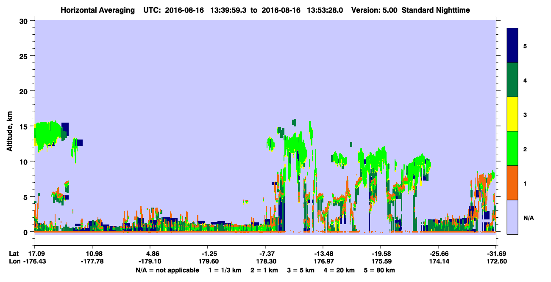Image resolution: width=551 pixels, height=282 pixels.
Task: Click latitude value -13.48
Action: click(x=323, y=254)
